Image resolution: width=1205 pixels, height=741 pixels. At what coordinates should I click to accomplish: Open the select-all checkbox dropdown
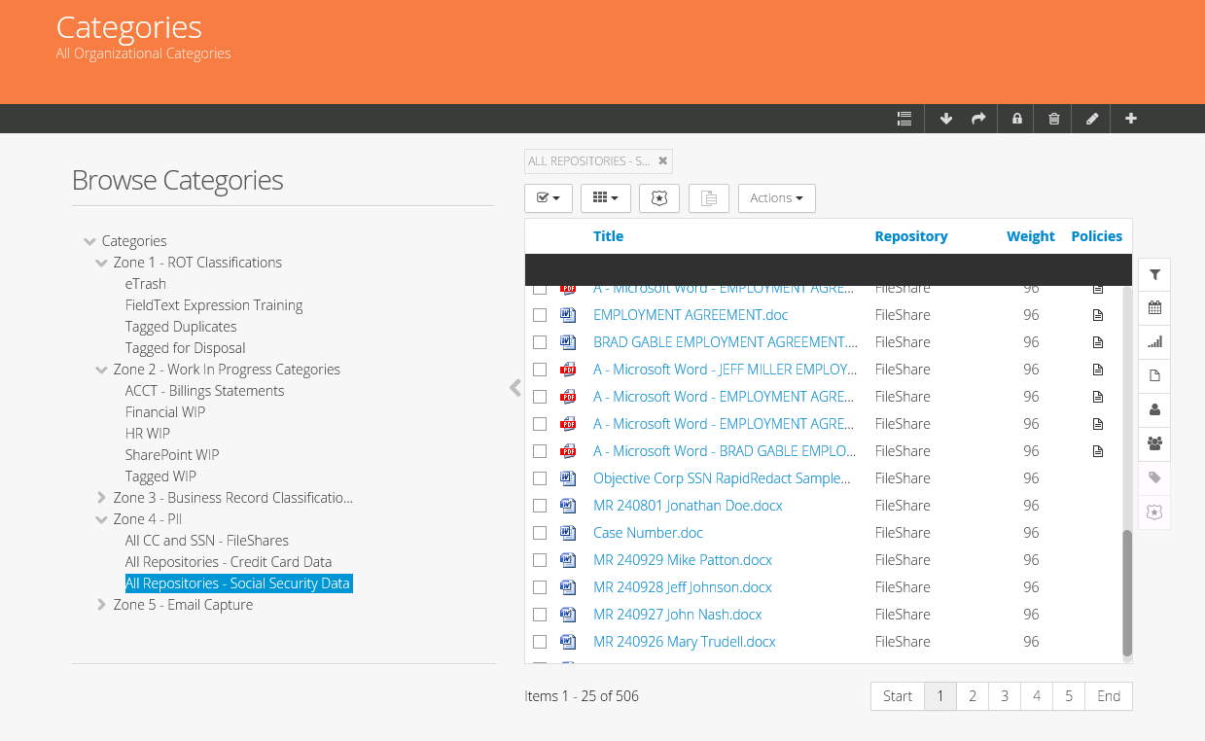coord(549,198)
